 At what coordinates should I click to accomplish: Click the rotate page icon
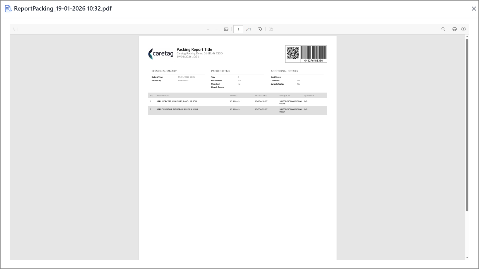pyautogui.click(x=260, y=29)
